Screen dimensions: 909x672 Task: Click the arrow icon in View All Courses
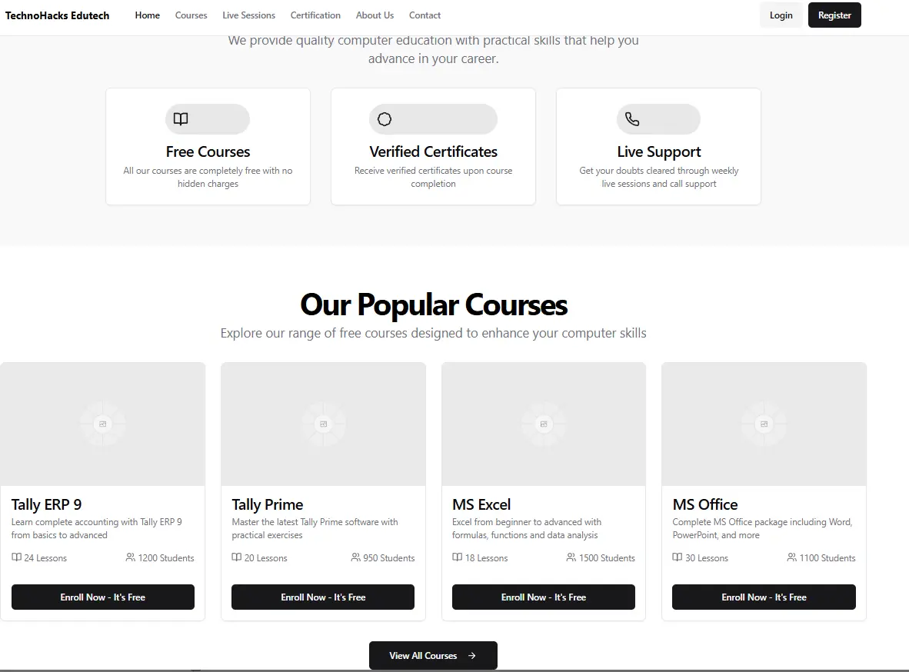(472, 656)
